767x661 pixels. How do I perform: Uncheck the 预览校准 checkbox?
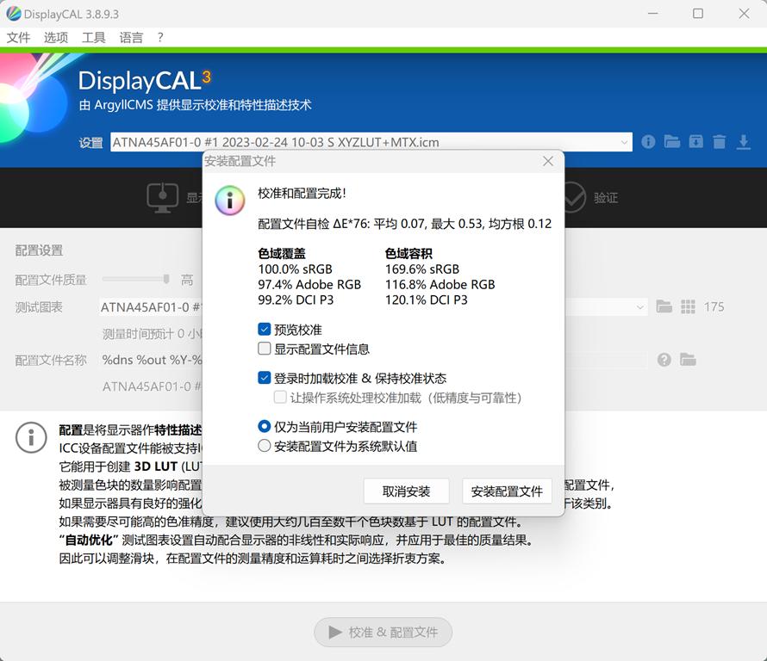pos(265,327)
